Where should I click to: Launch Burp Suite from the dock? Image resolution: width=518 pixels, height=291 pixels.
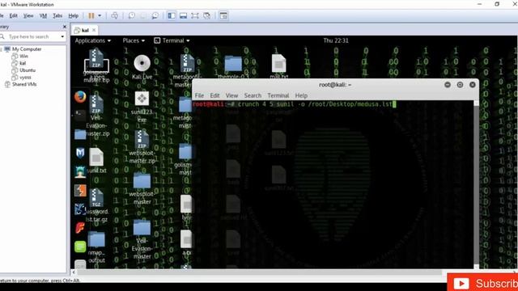(80, 191)
